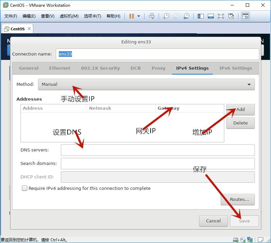Click the DHCP client ID field
Image resolution: width=271 pixels, height=243 pixels.
[158, 177]
